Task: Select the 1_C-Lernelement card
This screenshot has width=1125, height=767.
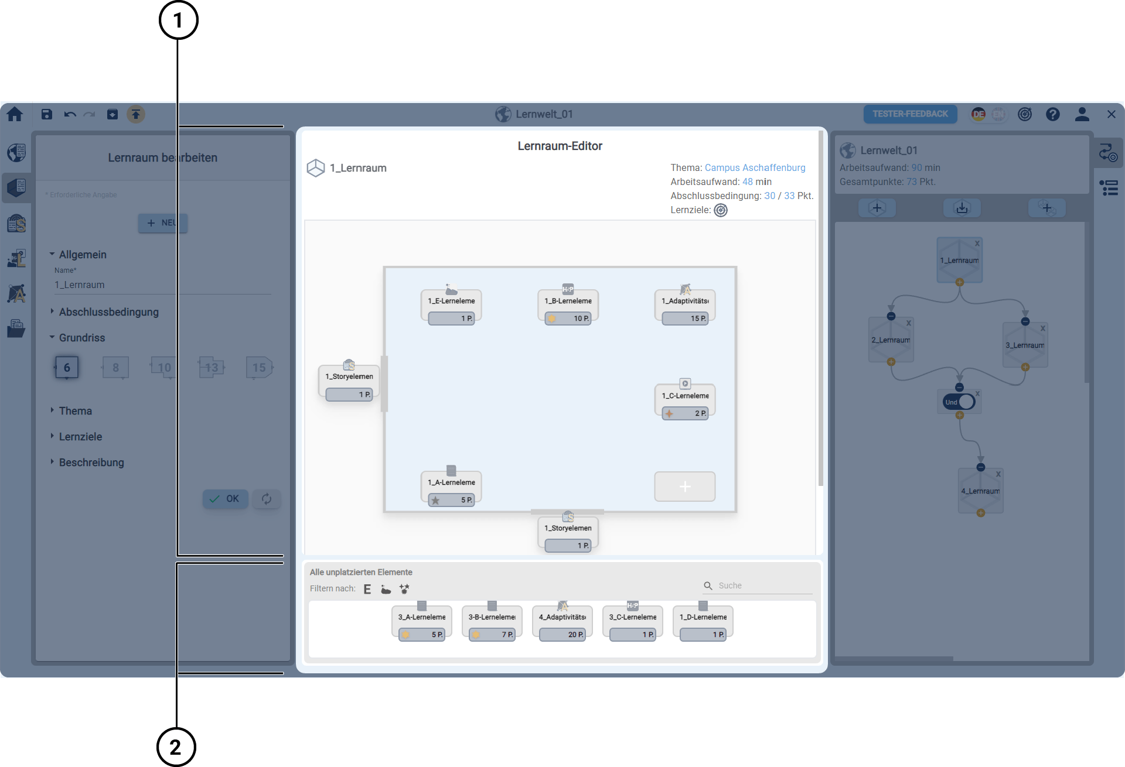Action: [685, 401]
